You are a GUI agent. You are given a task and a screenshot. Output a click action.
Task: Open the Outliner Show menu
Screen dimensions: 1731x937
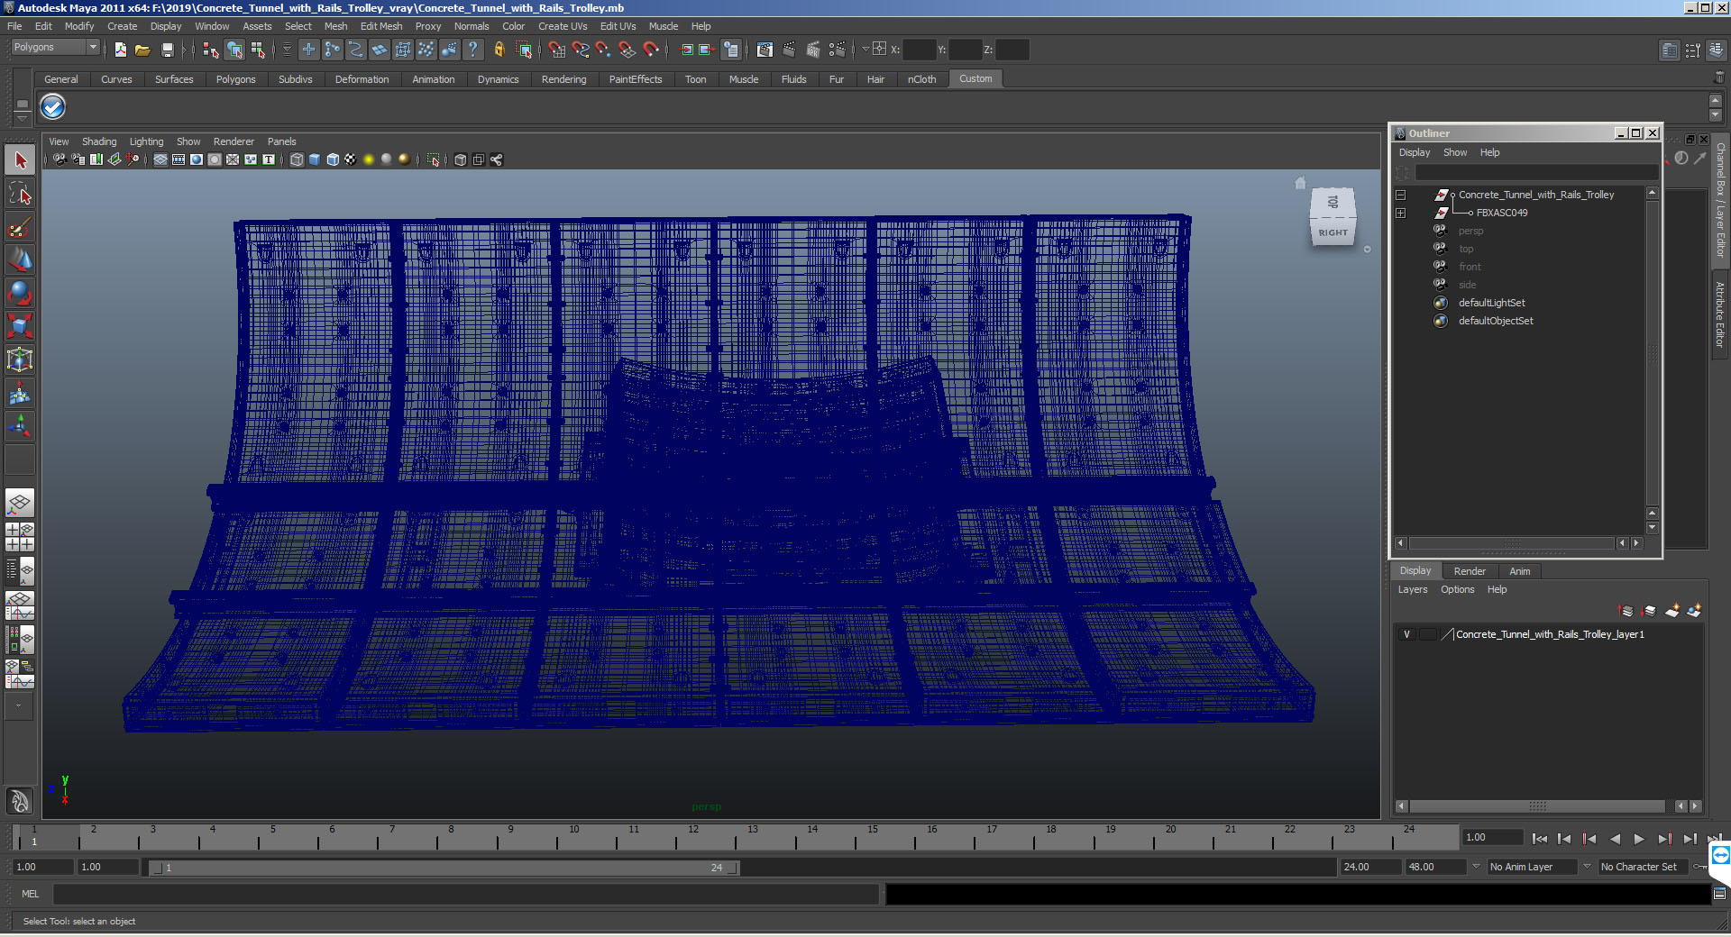coord(1454,152)
